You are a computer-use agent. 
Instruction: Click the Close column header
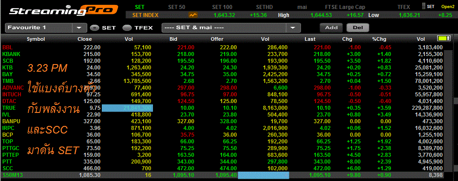(85, 39)
